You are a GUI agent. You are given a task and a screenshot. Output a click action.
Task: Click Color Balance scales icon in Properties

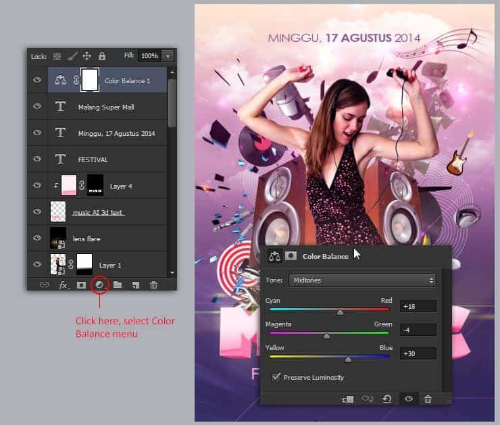tap(274, 256)
